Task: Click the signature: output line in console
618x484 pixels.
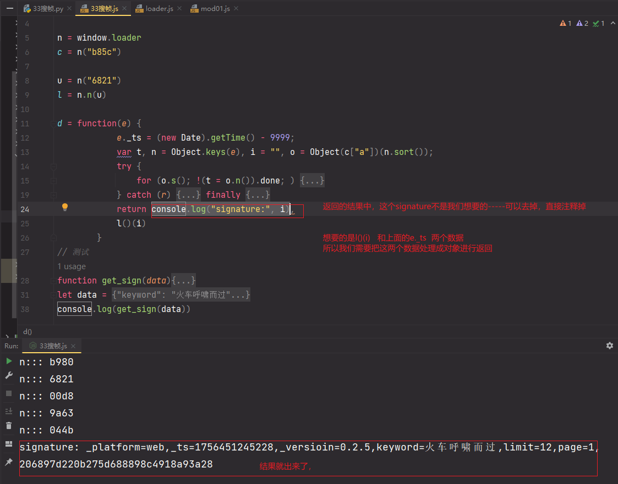Action: (309, 447)
